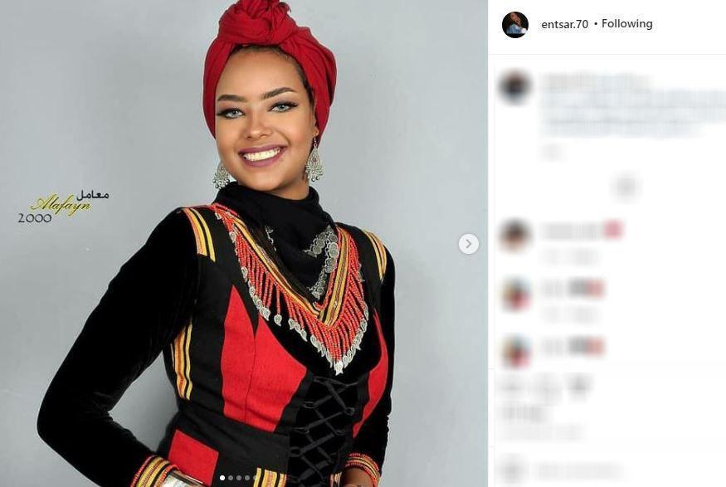Jump to the second carousel dot

[x=231, y=477]
